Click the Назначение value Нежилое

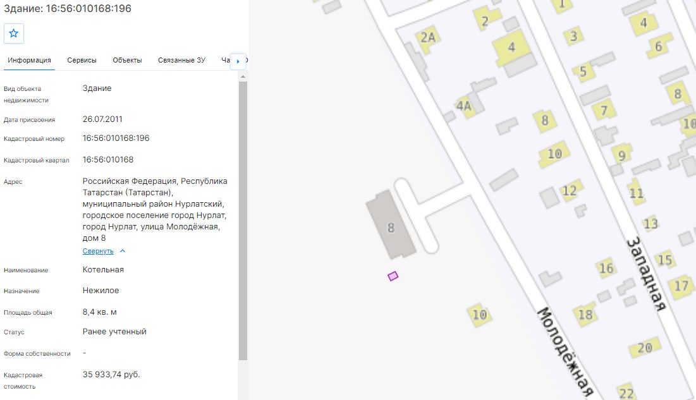coord(101,290)
